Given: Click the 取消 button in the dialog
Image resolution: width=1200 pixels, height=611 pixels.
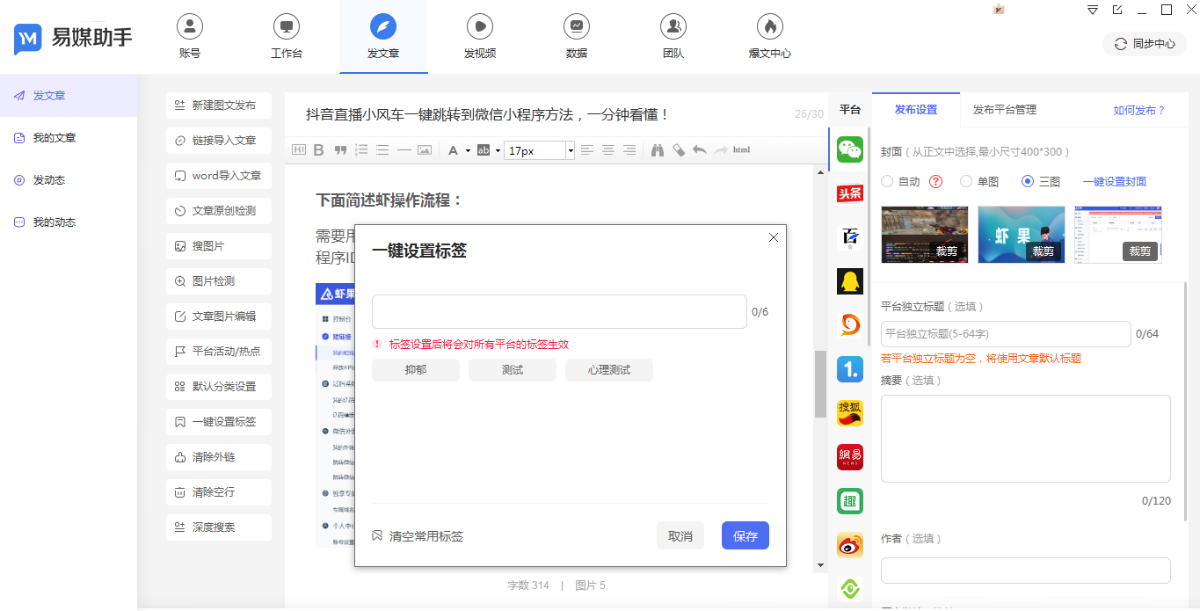Looking at the screenshot, I should [x=680, y=535].
